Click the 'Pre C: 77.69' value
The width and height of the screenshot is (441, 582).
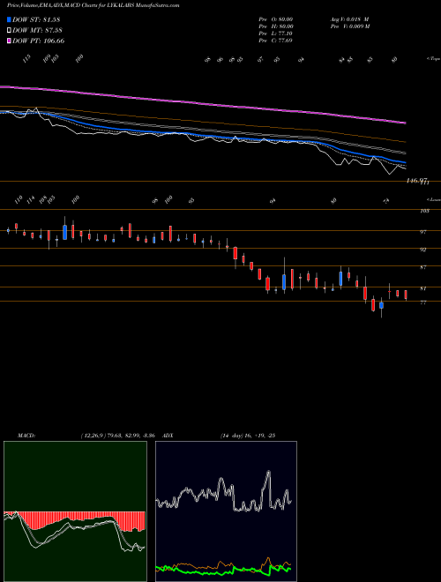pyautogui.click(x=275, y=41)
